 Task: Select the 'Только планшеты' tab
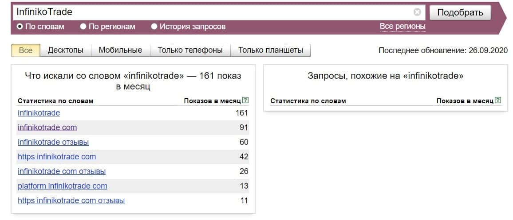[271, 50]
